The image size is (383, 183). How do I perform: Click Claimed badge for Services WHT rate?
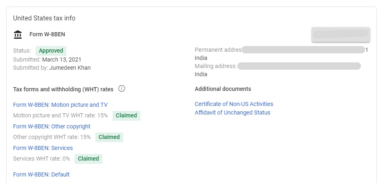(x=88, y=159)
